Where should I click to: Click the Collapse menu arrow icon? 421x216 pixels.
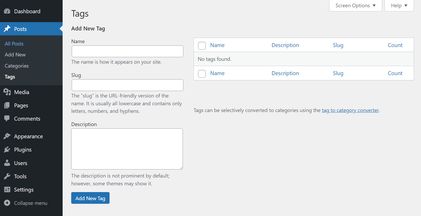pyautogui.click(x=7, y=203)
